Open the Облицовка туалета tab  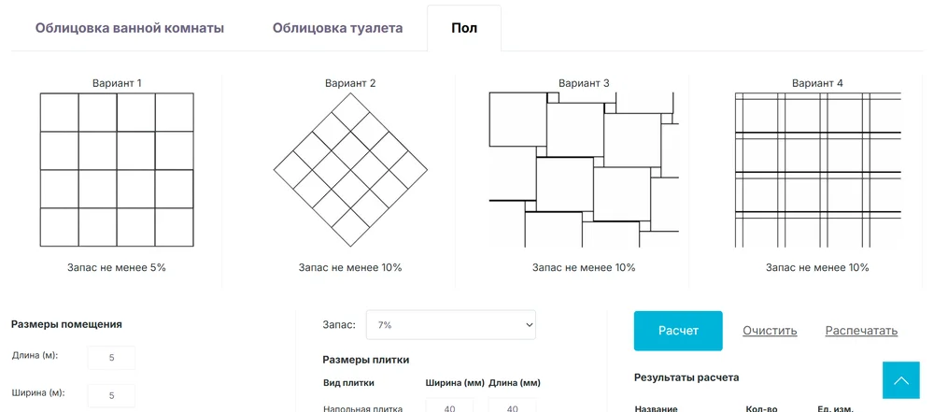(x=338, y=28)
